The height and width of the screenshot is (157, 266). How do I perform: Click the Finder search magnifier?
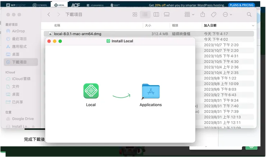point(249,15)
